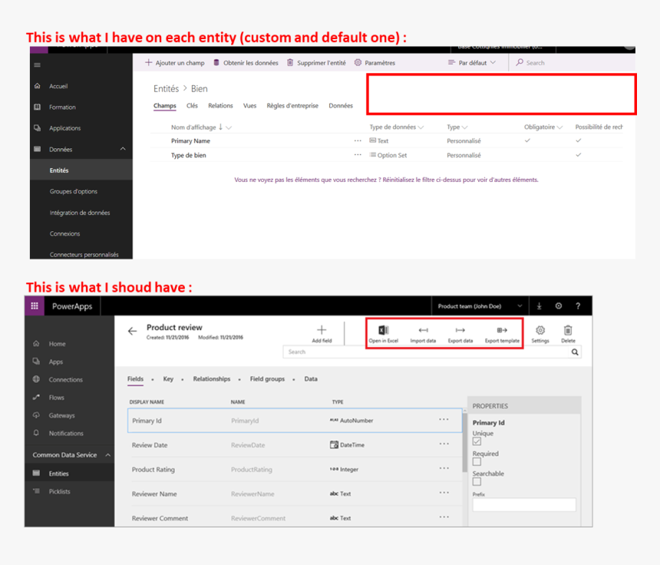Select Entités in the French sidebar
660x565 pixels.
click(x=59, y=170)
